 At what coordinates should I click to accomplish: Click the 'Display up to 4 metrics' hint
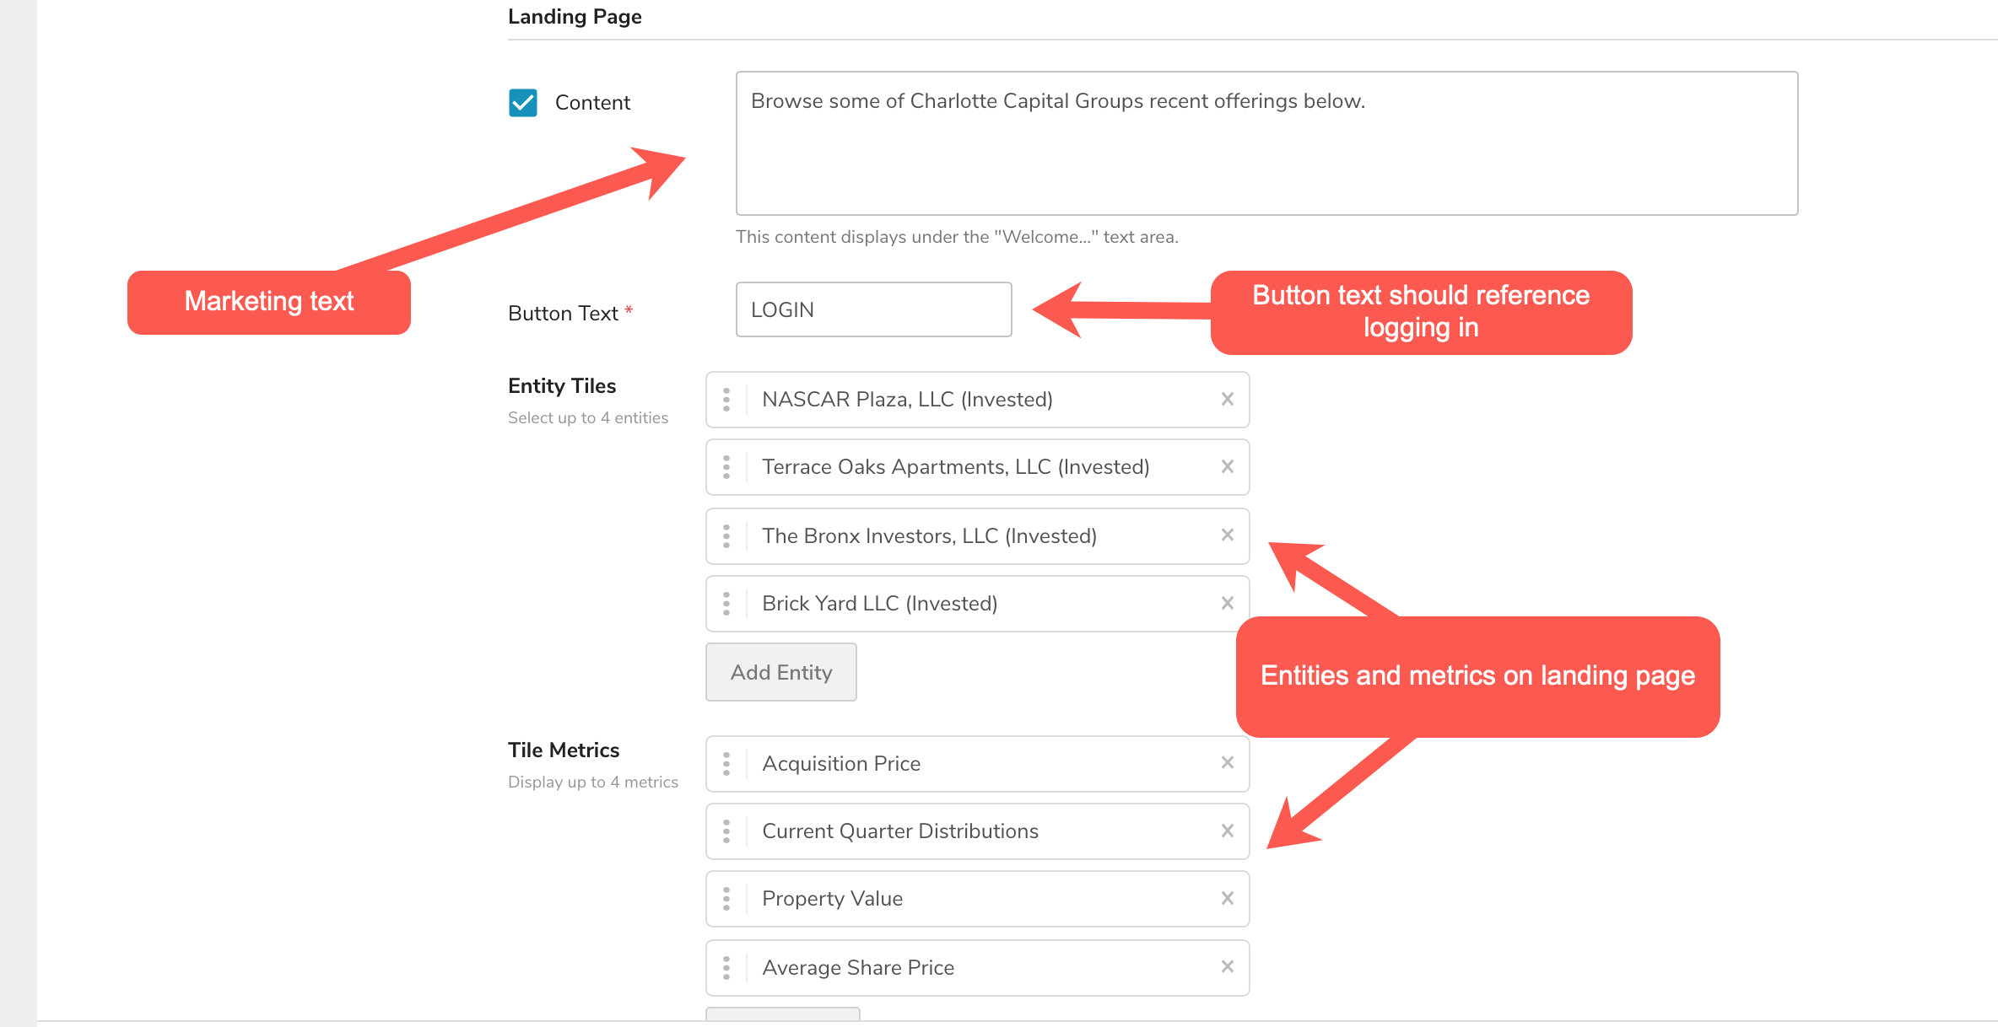coord(593,782)
